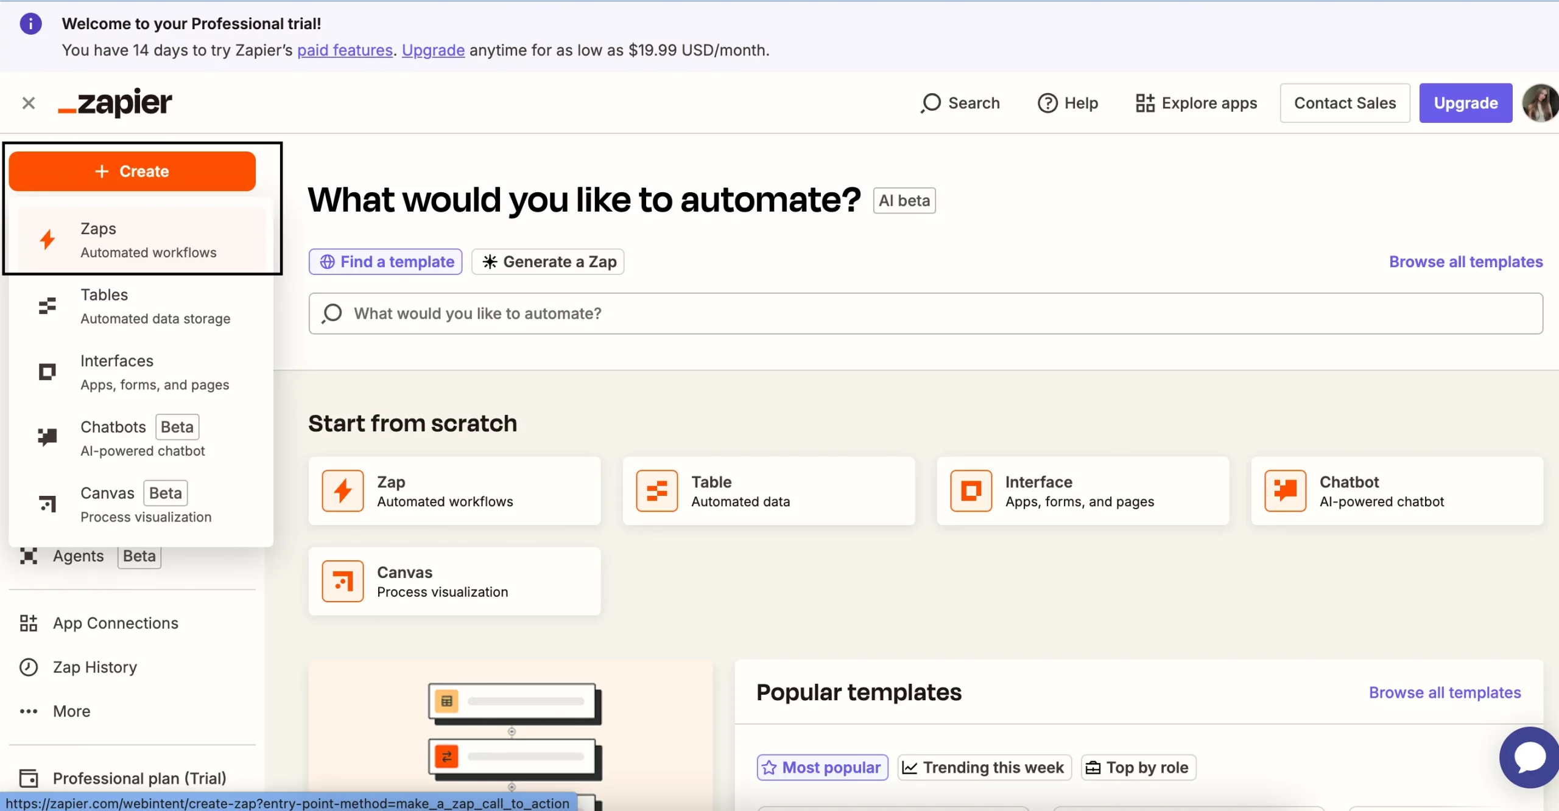Image resolution: width=1559 pixels, height=811 pixels.
Task: Click magnifier icon inside automate search box
Action: click(332, 313)
